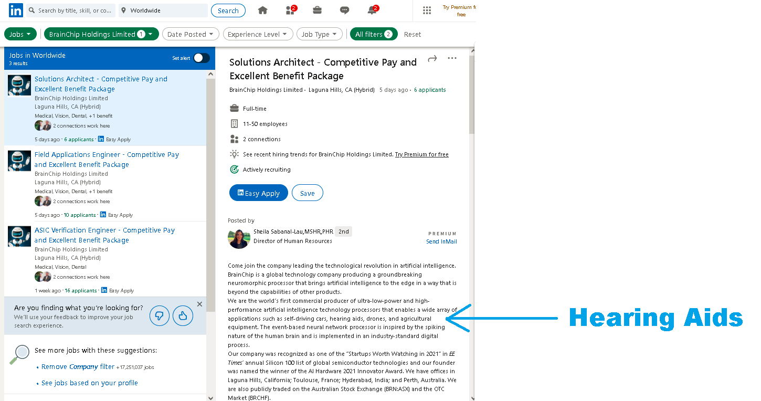Open ASIC Verification Engineer company logo thumbnail

coord(19,236)
